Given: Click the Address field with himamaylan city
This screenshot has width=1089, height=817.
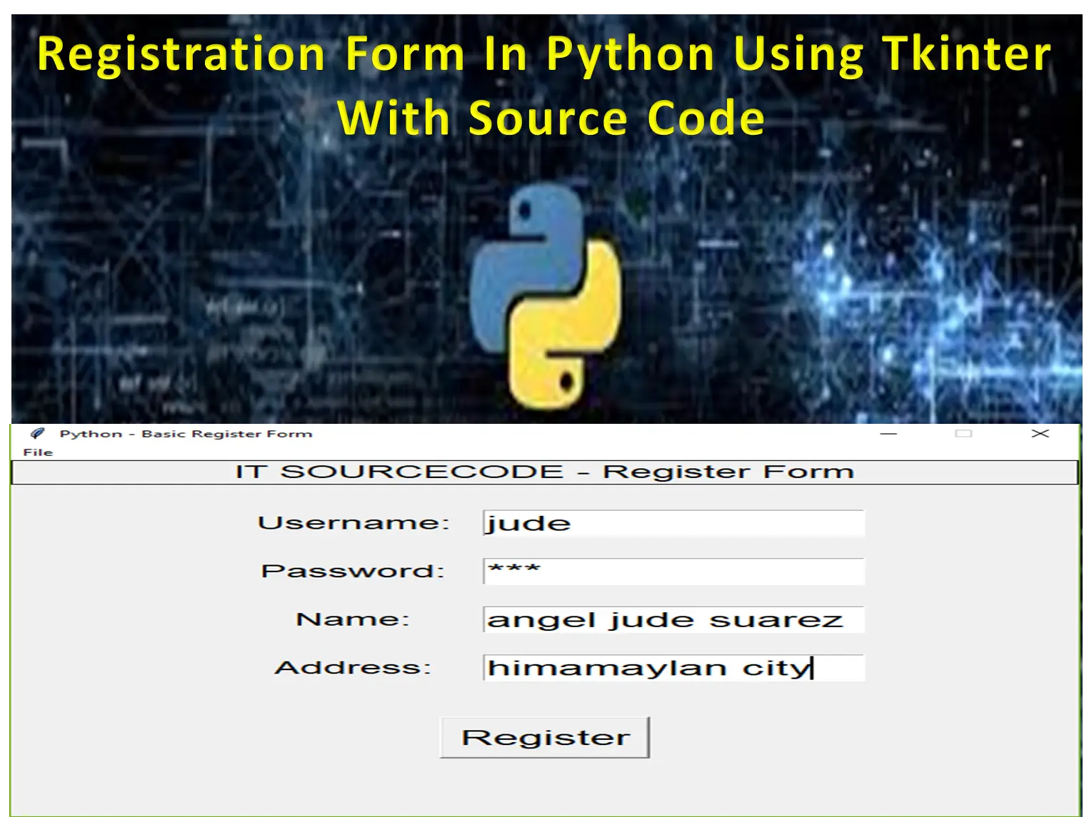Looking at the screenshot, I should coord(673,668).
